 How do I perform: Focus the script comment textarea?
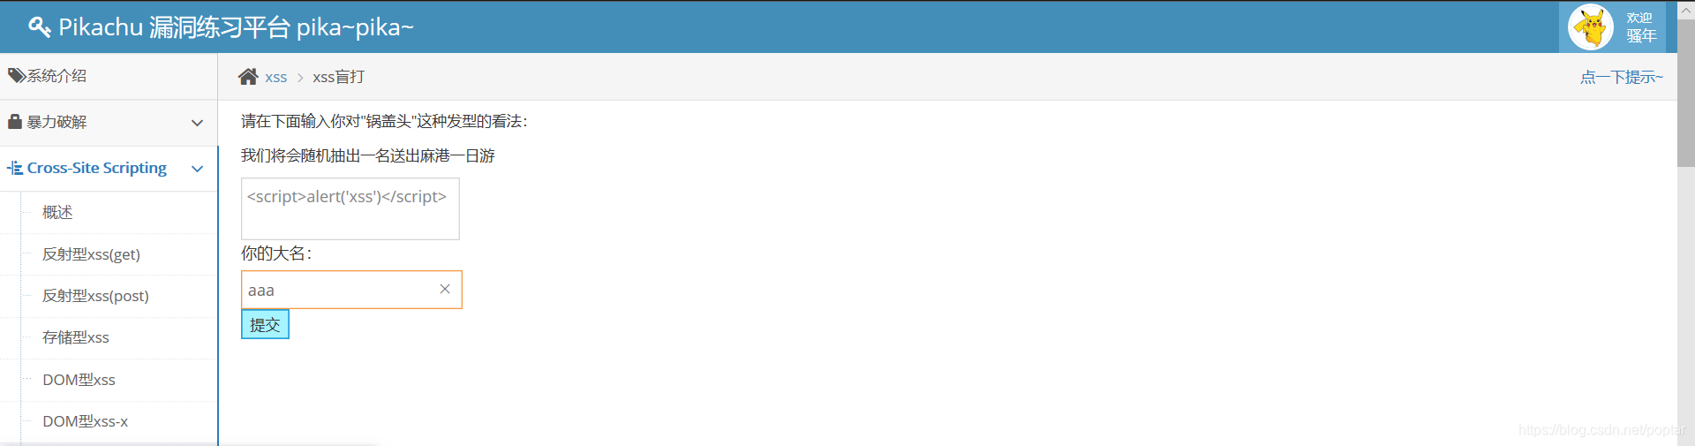(x=350, y=208)
